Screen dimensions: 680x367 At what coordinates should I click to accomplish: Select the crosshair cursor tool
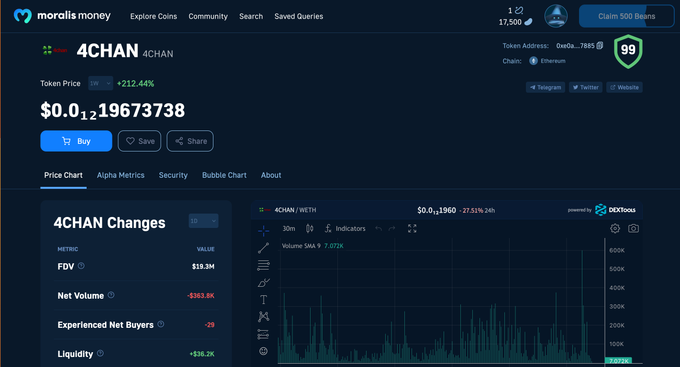[x=264, y=231]
